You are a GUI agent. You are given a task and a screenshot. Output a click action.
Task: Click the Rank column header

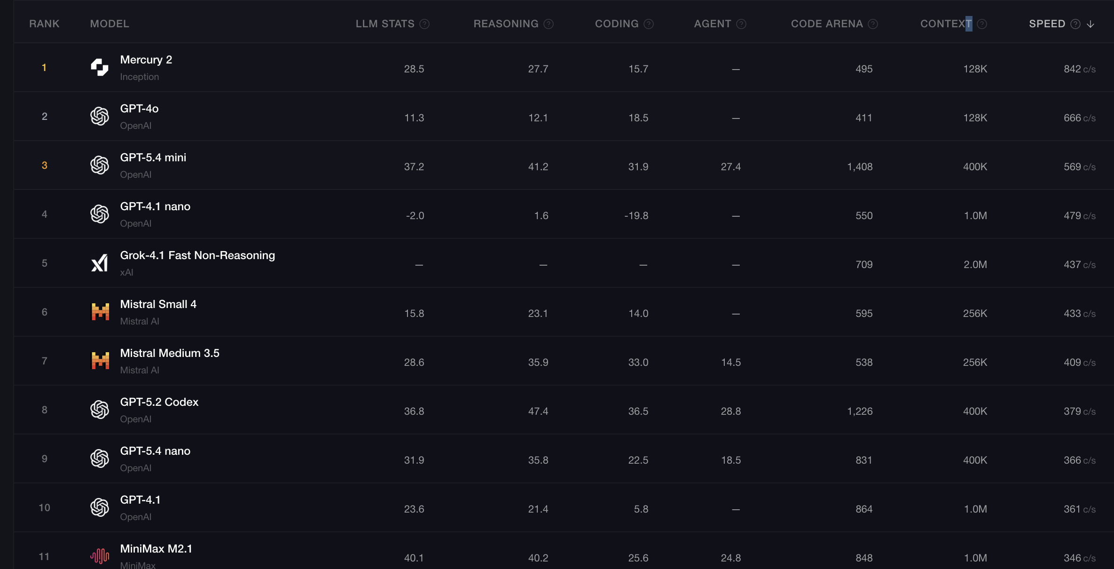pos(44,24)
